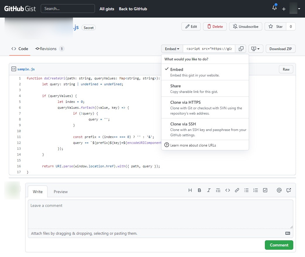Click the plus icon for new gist

click(x=284, y=9)
